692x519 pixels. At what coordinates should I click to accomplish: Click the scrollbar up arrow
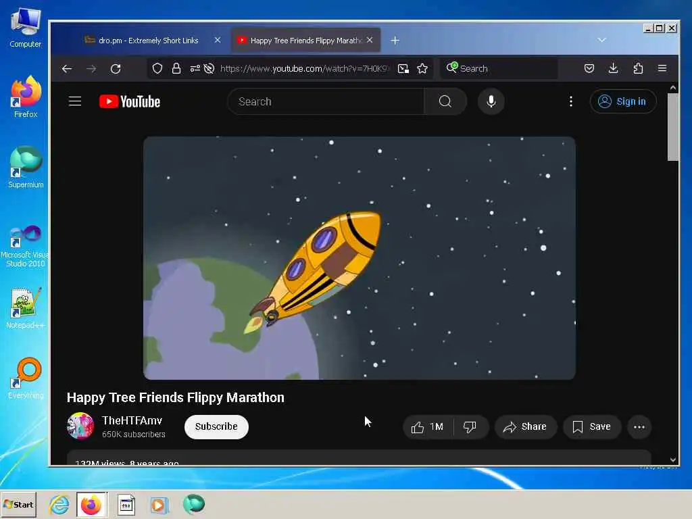(672, 88)
